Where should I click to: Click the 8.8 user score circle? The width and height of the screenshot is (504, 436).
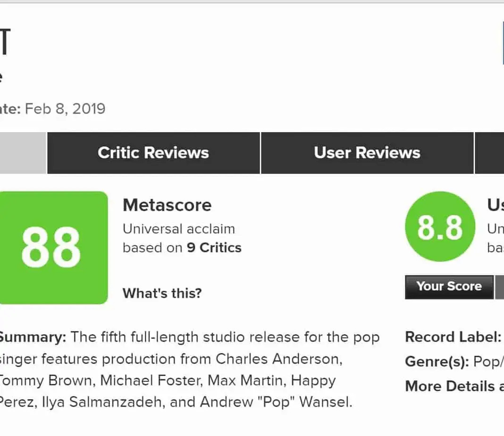point(440,226)
